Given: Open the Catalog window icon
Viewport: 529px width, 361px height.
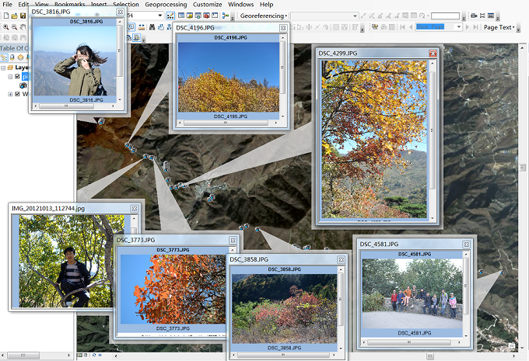Looking at the screenshot, I should (x=190, y=16).
